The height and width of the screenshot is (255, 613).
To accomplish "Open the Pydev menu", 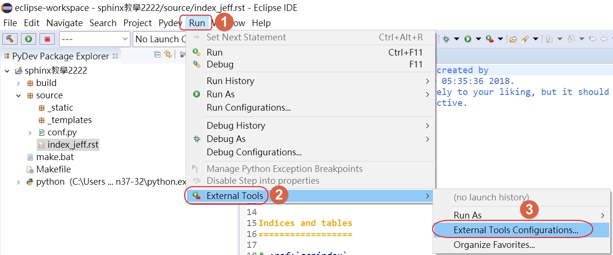I will click(x=170, y=23).
